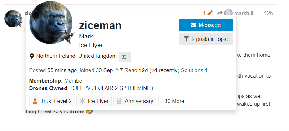
Task: Click the Solutions 1 stat
Action: point(194,70)
